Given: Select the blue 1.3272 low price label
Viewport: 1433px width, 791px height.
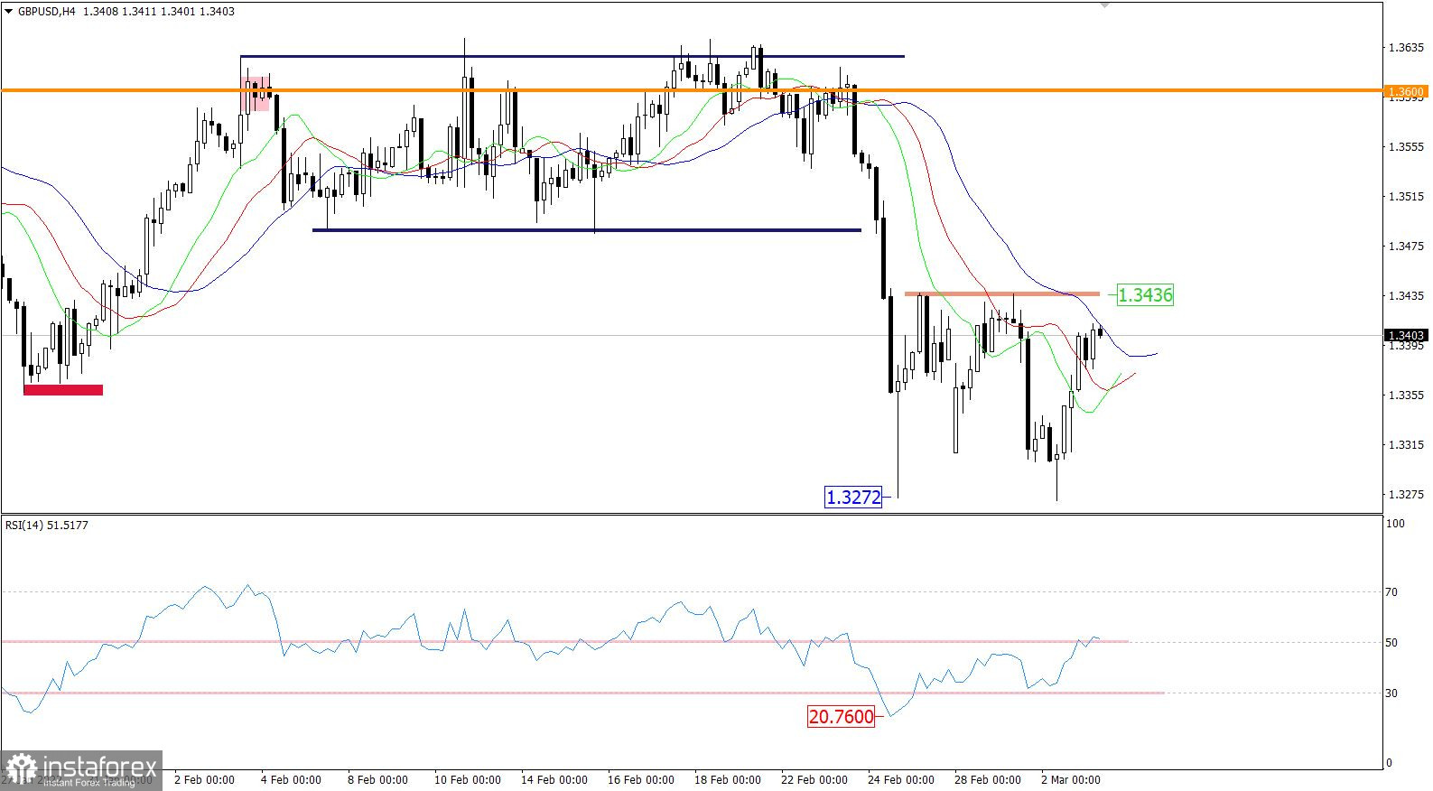Looking at the screenshot, I should [x=853, y=497].
